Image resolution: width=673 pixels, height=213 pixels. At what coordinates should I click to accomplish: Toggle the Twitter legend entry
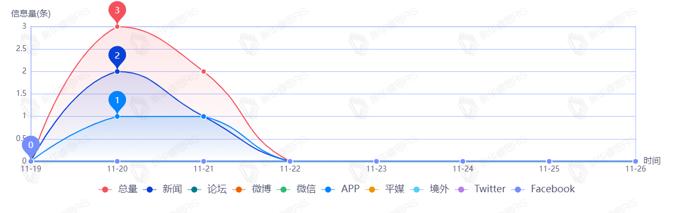tap(481, 189)
